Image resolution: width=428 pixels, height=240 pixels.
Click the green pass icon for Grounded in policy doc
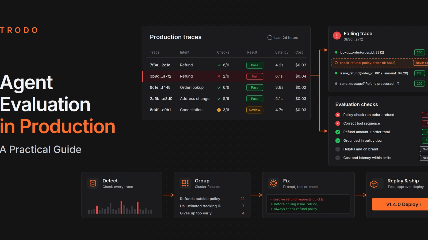click(x=338, y=141)
